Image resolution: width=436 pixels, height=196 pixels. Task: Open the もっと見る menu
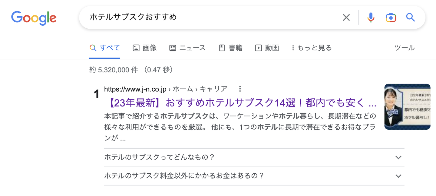(311, 48)
